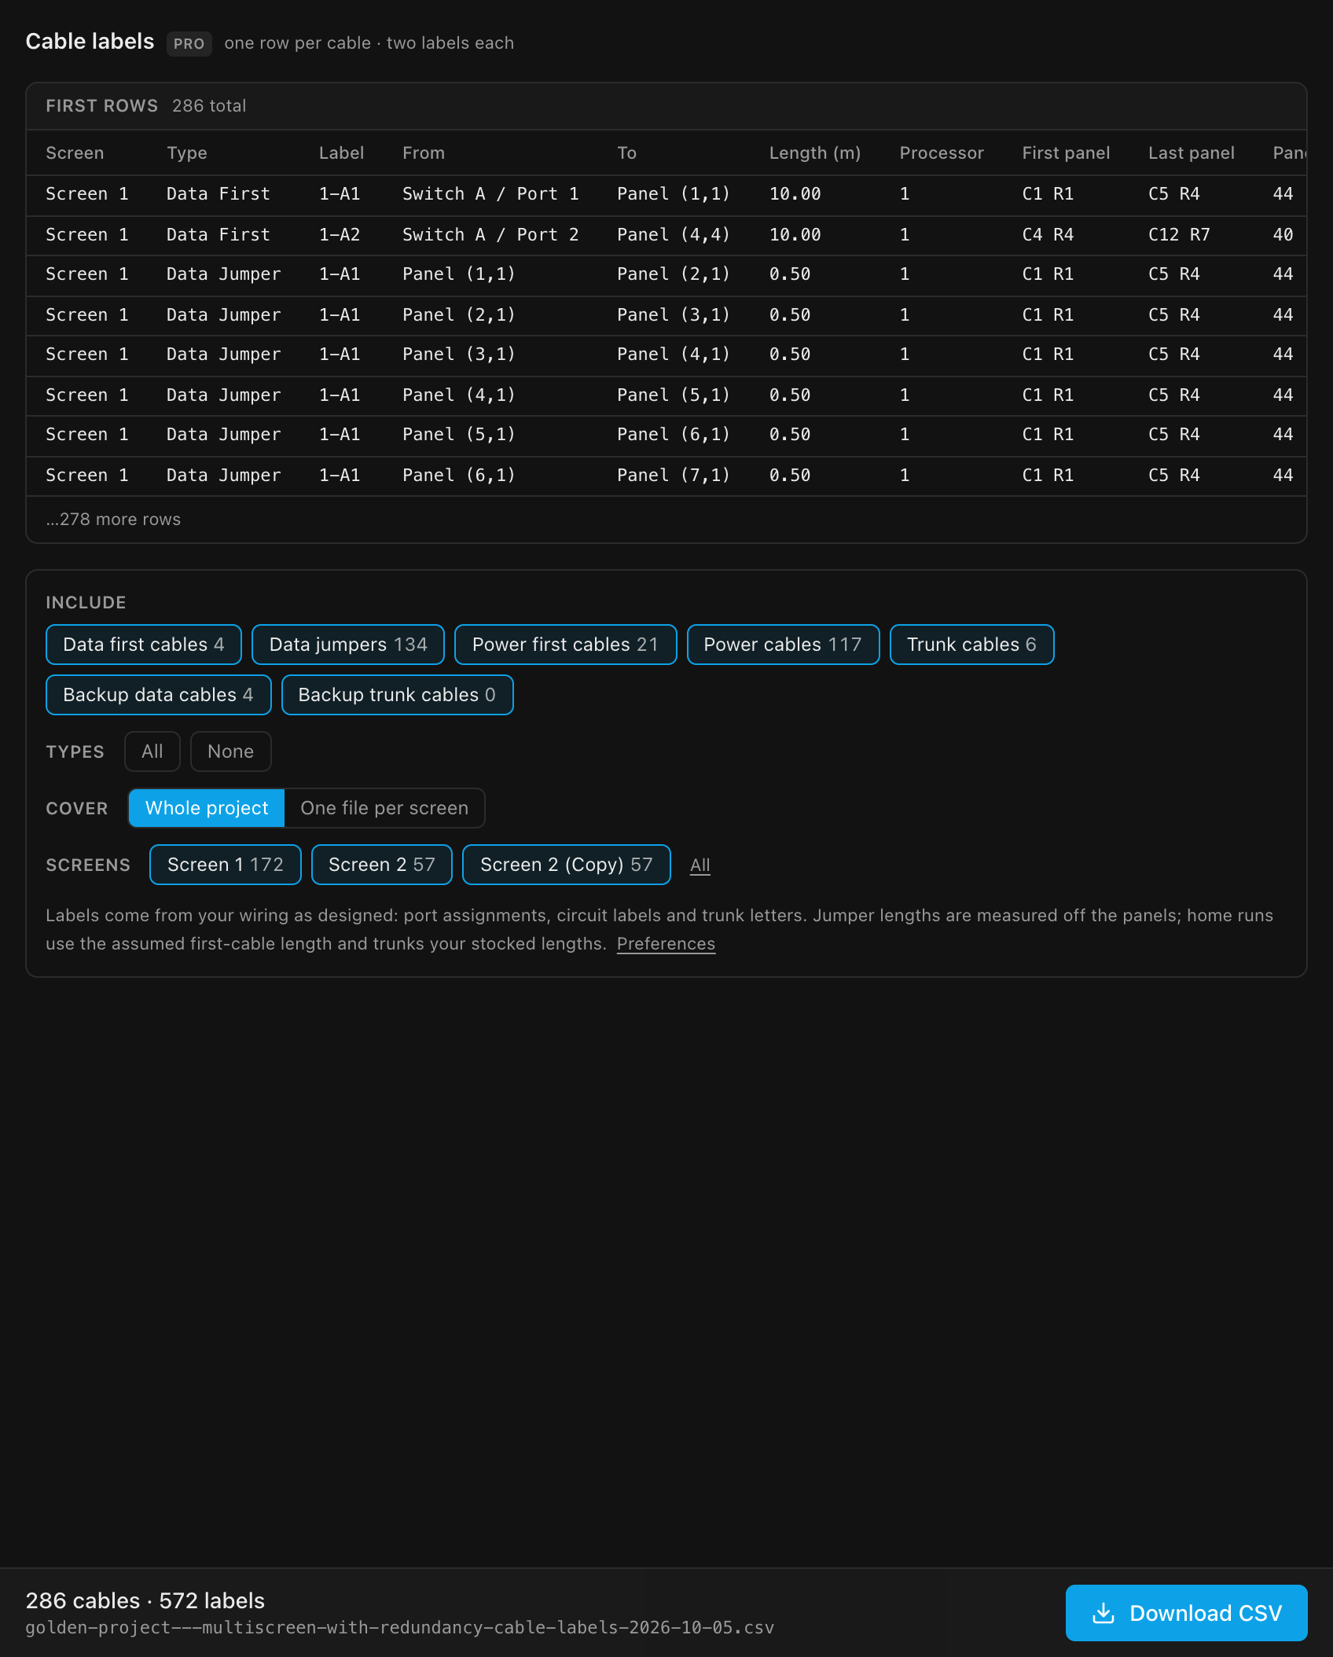1333x1657 pixels.
Task: Click the CSV filename at the bottom
Action: point(400,1628)
